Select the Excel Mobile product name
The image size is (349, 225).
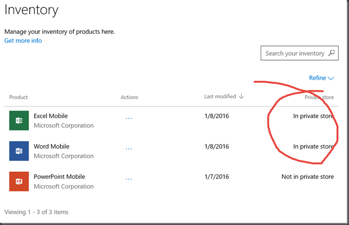coord(51,116)
